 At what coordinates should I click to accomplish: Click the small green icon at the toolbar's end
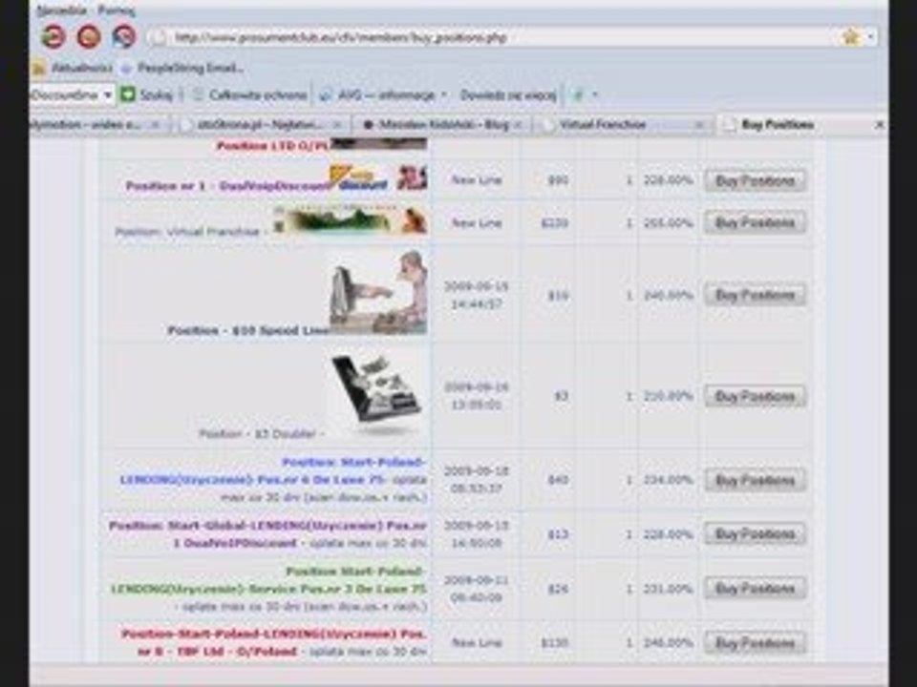pos(578,94)
